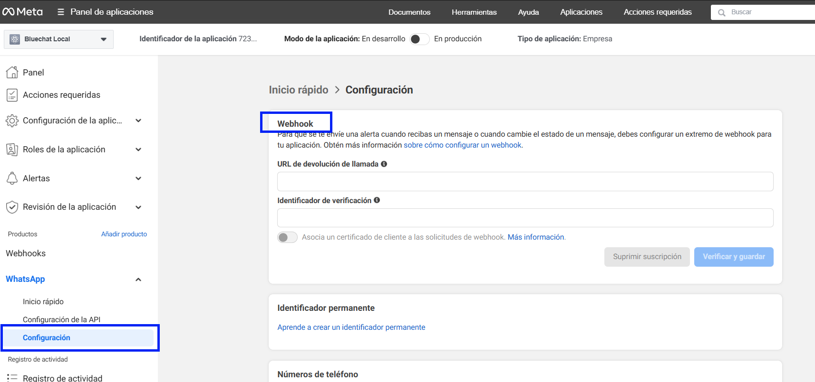Click the URL de devolución de llamada field
This screenshot has width=815, height=382.
coord(525,181)
